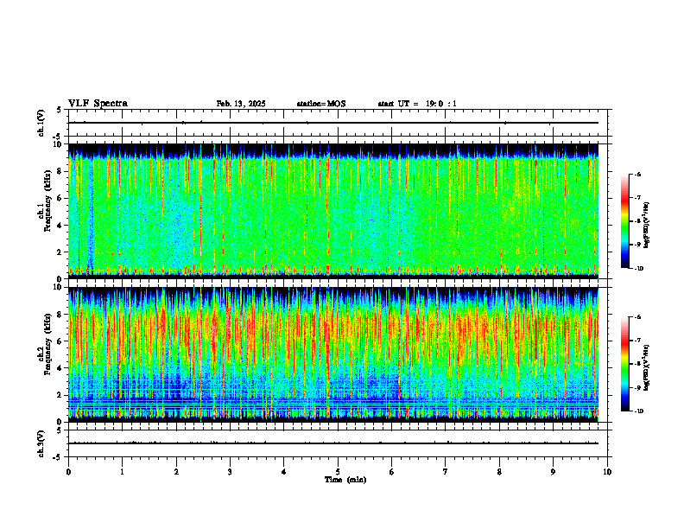
Task: Click time axis tick label "1"
Action: click(x=122, y=472)
